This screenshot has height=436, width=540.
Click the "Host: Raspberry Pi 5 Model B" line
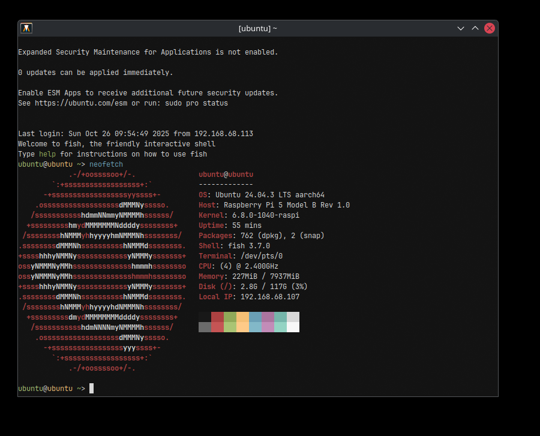pyautogui.click(x=274, y=205)
